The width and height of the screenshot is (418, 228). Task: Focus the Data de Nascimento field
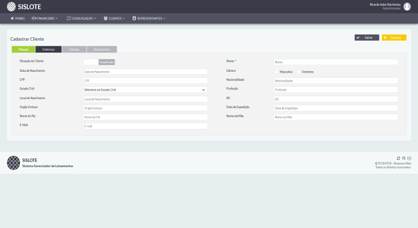(x=145, y=72)
